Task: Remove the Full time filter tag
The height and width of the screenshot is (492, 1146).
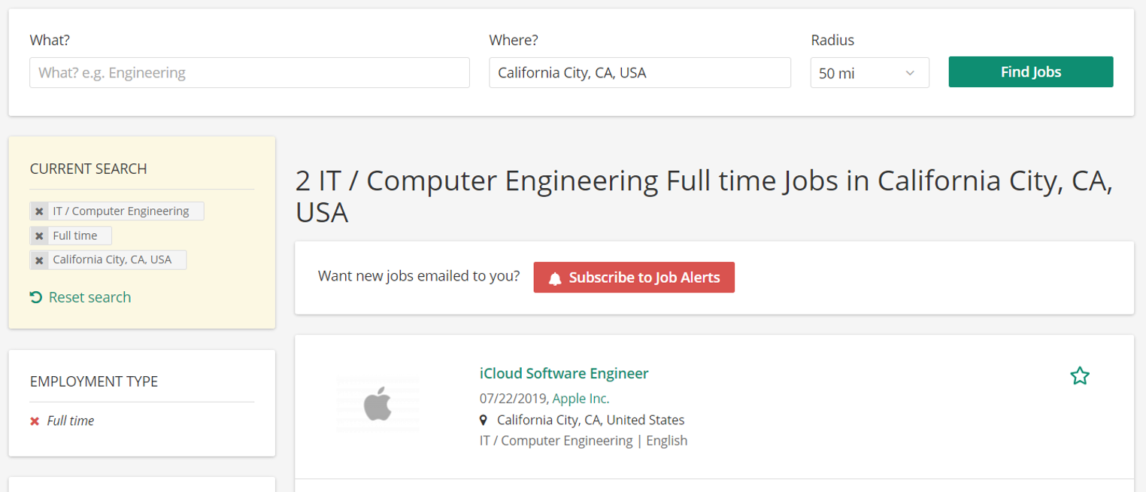Action: tap(39, 235)
